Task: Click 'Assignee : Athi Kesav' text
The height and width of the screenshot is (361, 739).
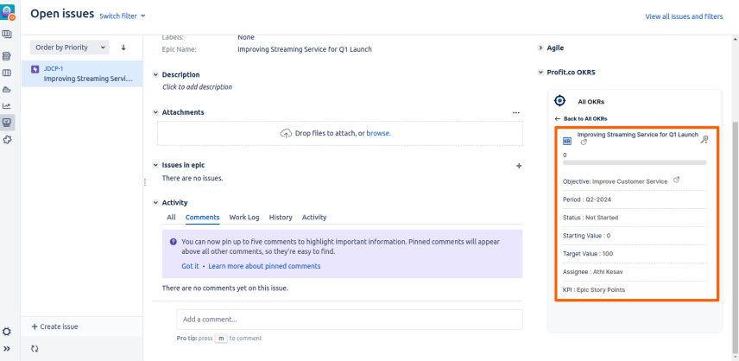Action: pos(593,272)
